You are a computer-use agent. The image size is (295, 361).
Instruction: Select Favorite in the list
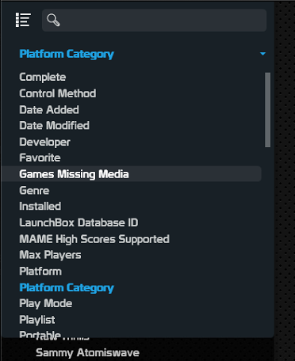coord(40,158)
